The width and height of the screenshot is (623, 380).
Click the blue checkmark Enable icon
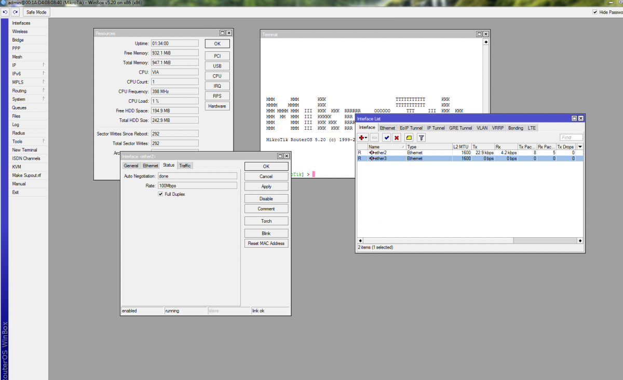[x=386, y=138]
